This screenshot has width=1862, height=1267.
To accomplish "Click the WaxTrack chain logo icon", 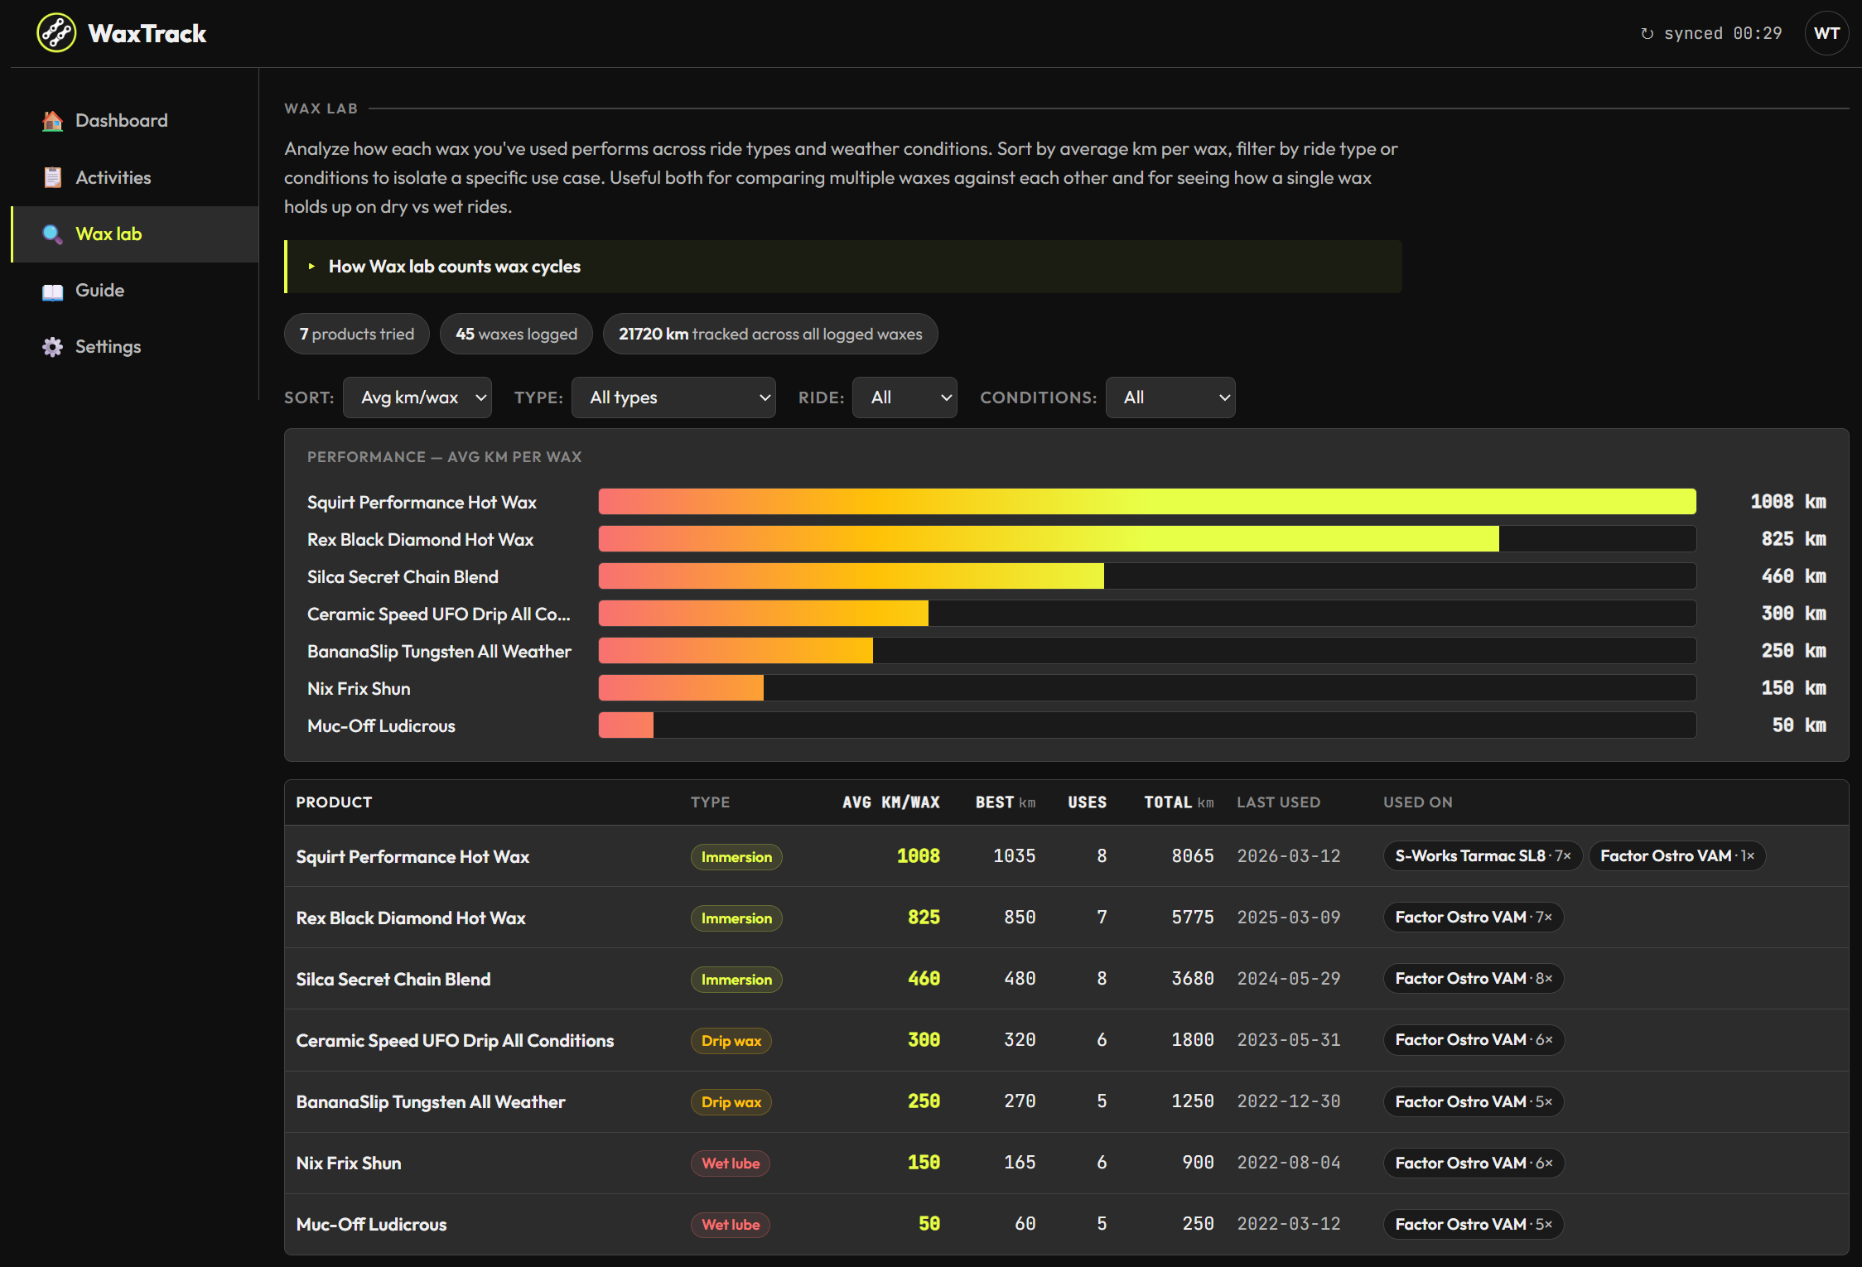I will coord(56,33).
